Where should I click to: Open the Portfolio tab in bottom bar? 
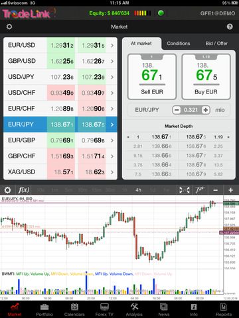(x=44, y=310)
